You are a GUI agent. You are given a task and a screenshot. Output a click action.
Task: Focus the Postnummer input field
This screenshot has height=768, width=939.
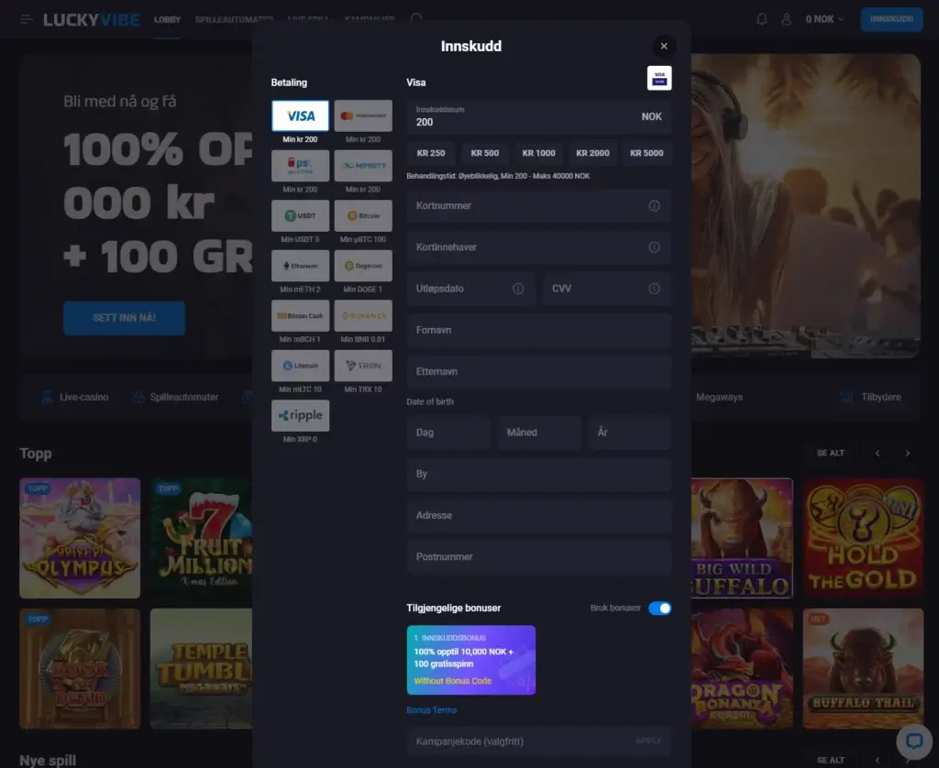point(539,556)
